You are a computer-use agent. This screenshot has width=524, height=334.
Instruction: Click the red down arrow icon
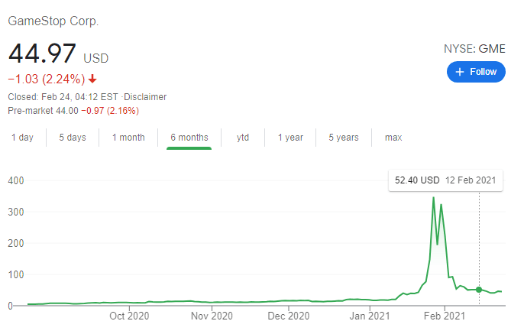tap(92, 79)
